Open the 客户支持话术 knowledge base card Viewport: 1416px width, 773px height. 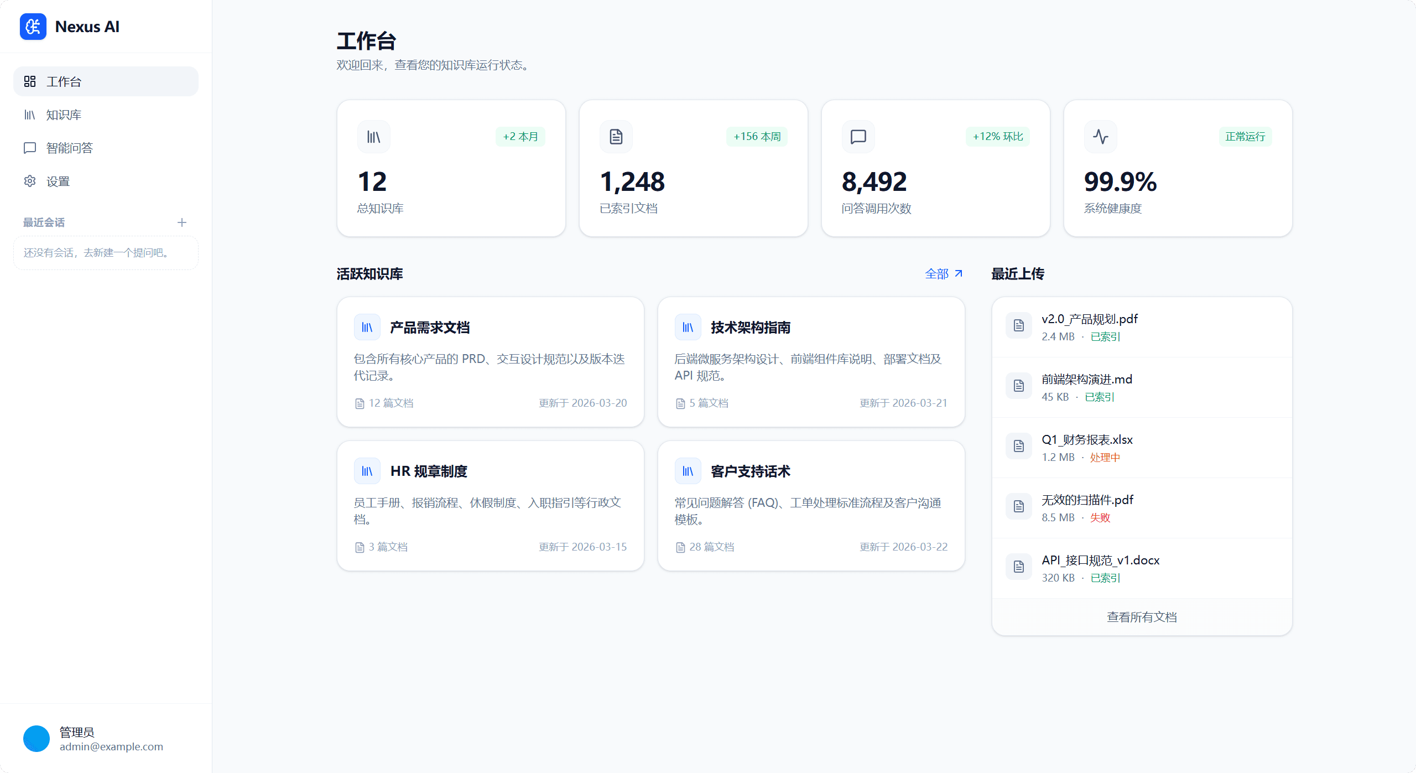[811, 506]
